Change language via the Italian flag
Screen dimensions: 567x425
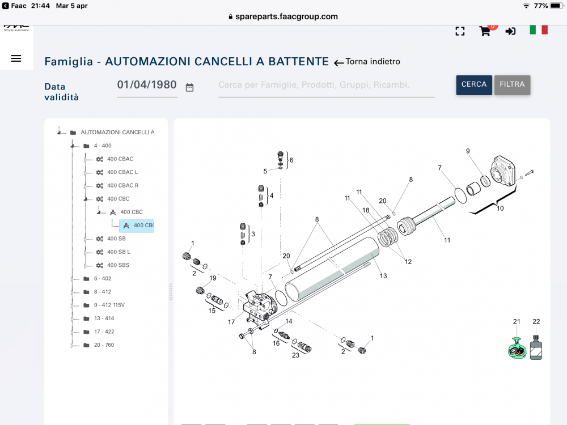pyautogui.click(x=539, y=29)
